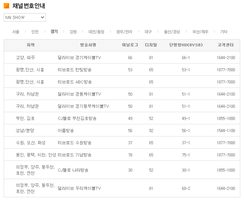The height and width of the screenshot is (200, 244).
Task: Open the 부산/제주 region tab
Action: pyautogui.click(x=200, y=32)
